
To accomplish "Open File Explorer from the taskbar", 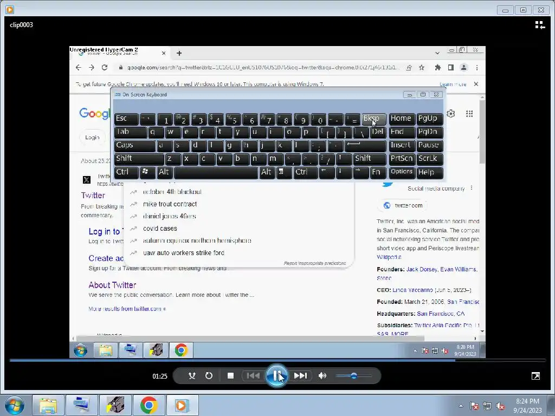I will coord(48,405).
